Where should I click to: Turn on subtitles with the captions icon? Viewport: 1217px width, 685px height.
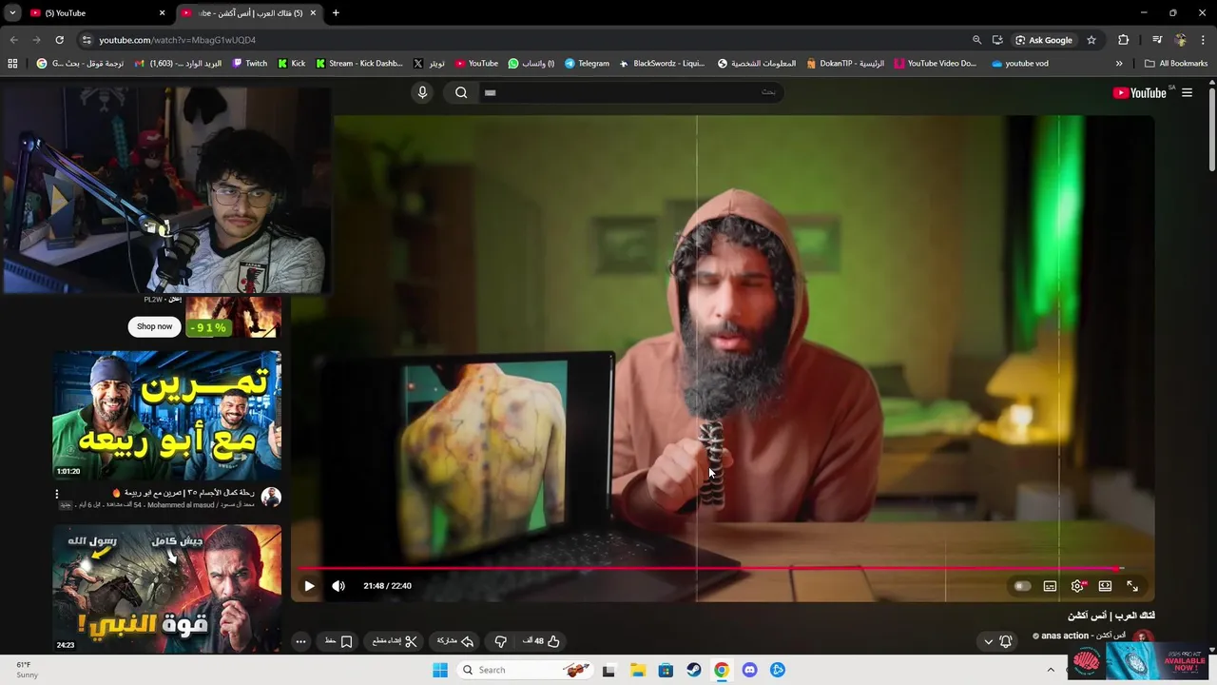(x=1050, y=586)
